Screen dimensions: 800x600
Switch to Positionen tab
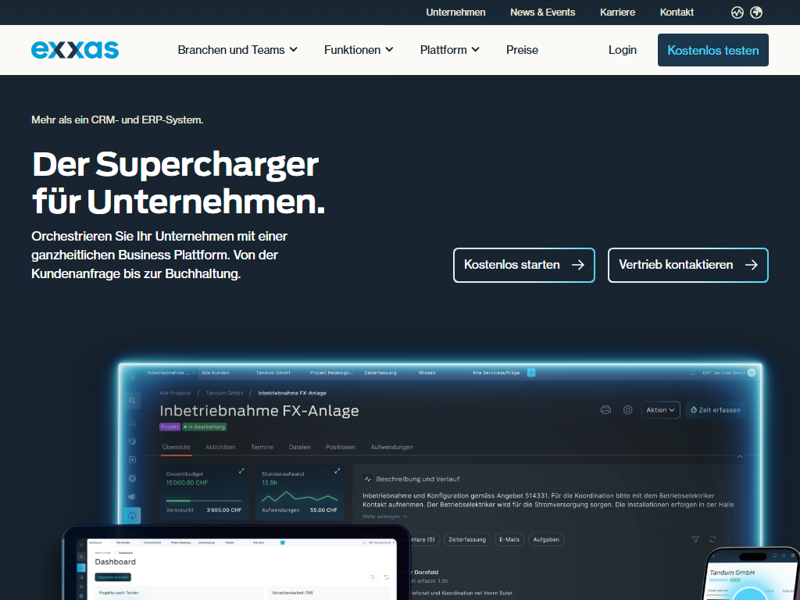341,447
